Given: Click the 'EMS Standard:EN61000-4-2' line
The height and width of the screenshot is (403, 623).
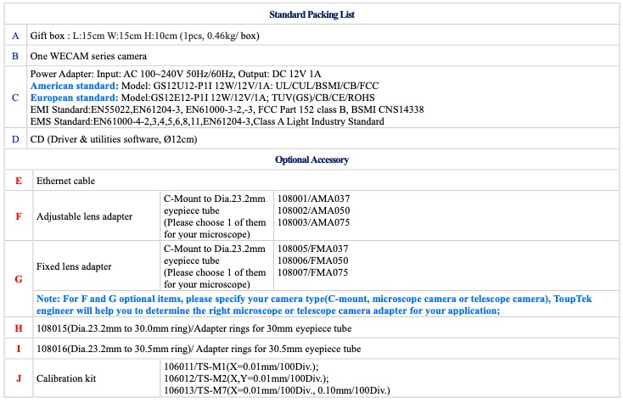Looking at the screenshot, I should click(x=207, y=121).
